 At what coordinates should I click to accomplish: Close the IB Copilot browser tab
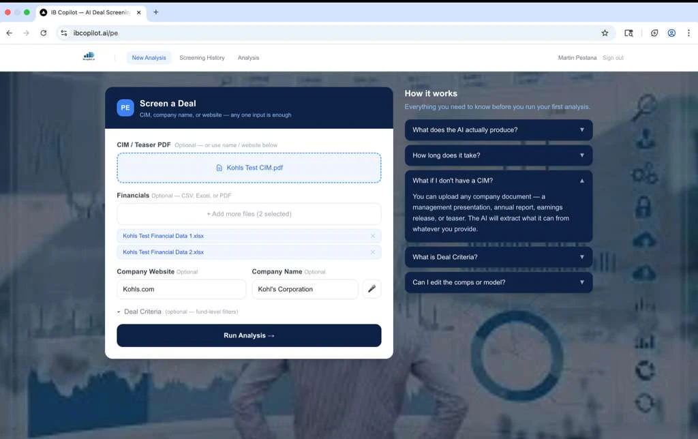click(138, 12)
